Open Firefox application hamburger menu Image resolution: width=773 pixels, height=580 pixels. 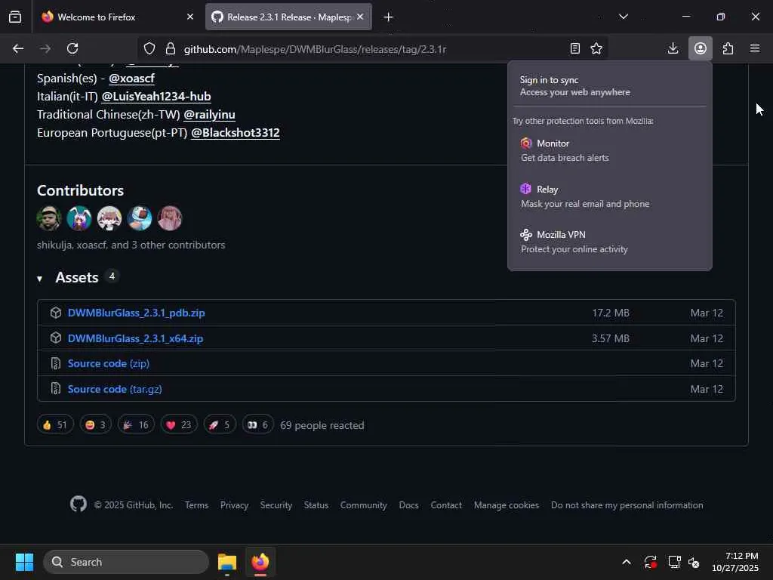click(x=755, y=48)
